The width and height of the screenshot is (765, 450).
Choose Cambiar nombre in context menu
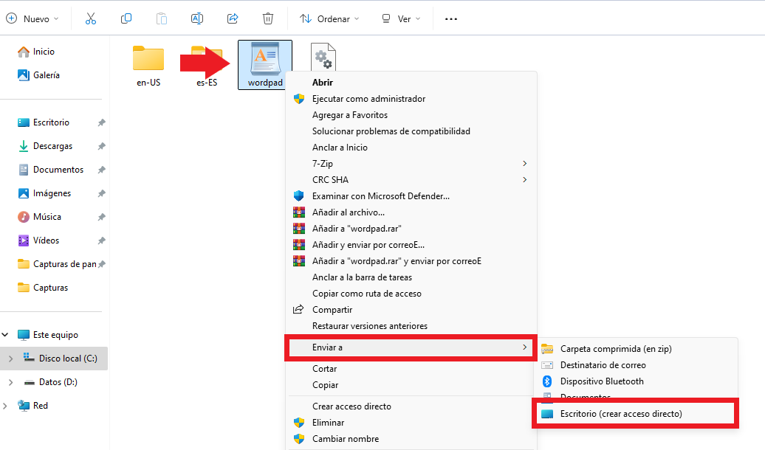[x=411, y=439]
